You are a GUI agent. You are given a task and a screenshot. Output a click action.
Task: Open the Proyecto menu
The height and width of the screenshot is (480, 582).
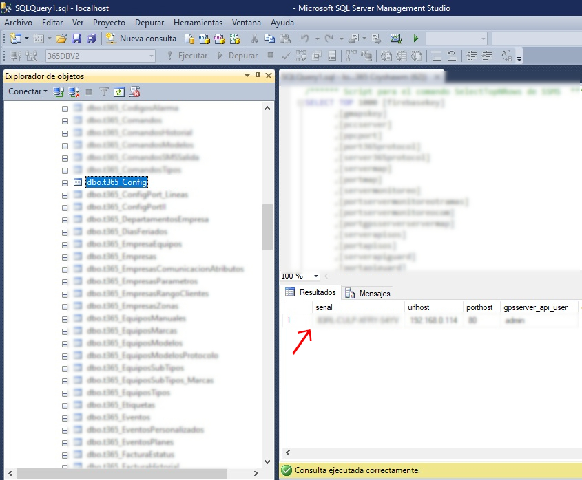[109, 23]
